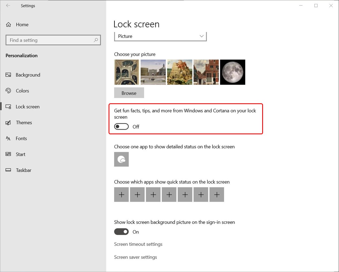Open Background personalization page
The image size is (339, 272).
click(28, 75)
